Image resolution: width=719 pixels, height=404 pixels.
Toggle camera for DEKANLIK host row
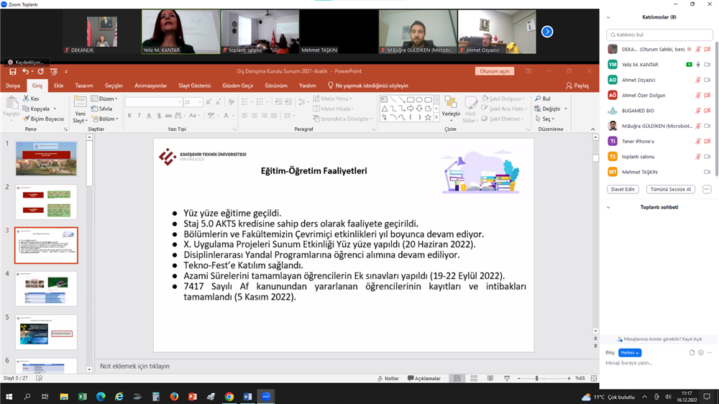707,49
